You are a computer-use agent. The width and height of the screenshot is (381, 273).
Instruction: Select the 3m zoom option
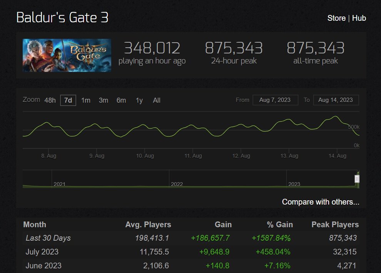click(x=104, y=100)
